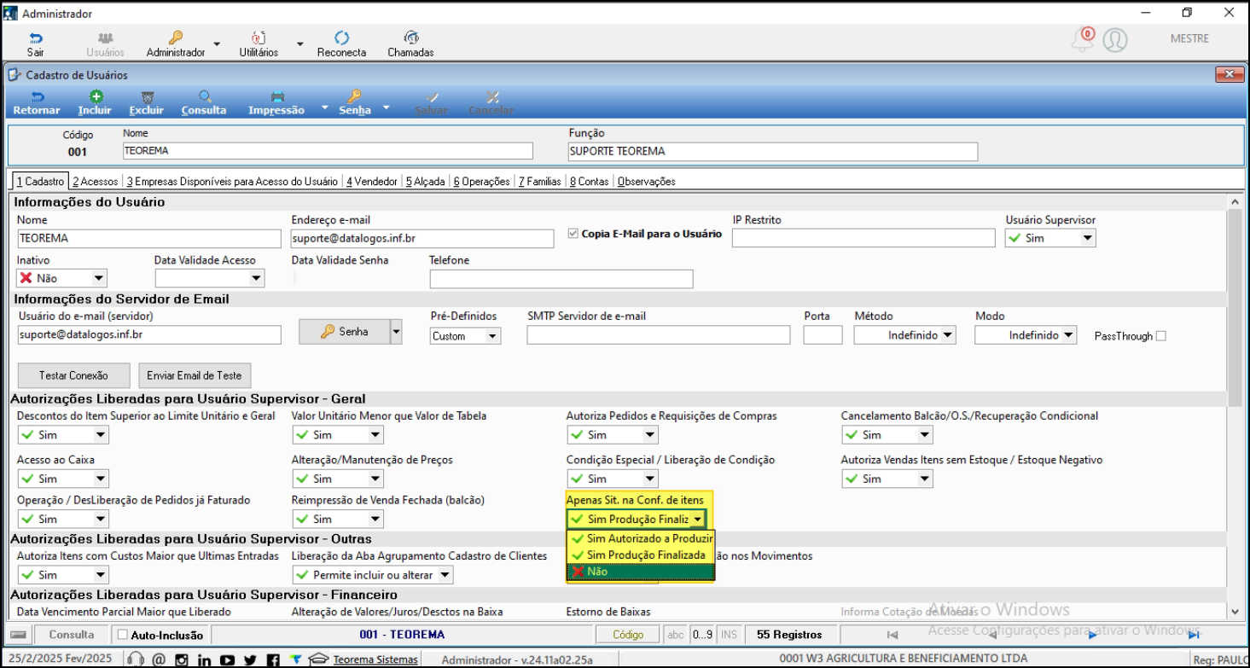Go to last record navigation arrow
The height and width of the screenshot is (668, 1250).
[1194, 635]
